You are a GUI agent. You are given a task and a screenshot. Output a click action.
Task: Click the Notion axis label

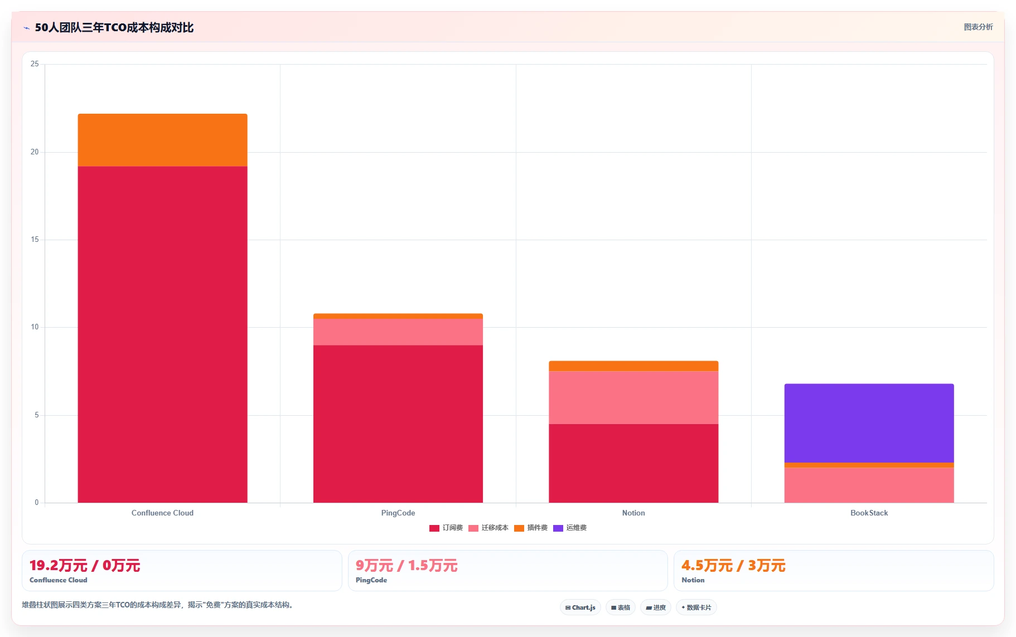pyautogui.click(x=633, y=513)
